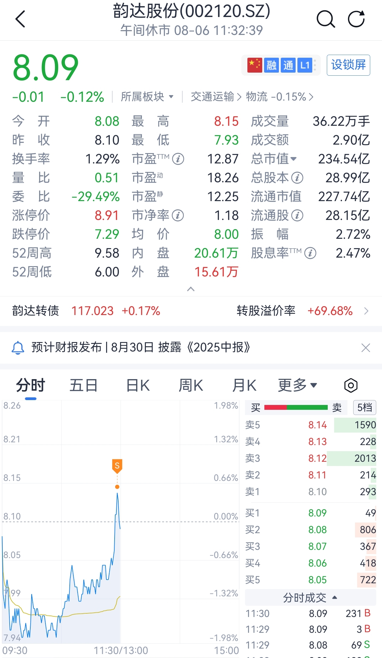This screenshot has height=658, width=382.
Task: Tap the info icon next to 市盈TTM
Action: 178,159
